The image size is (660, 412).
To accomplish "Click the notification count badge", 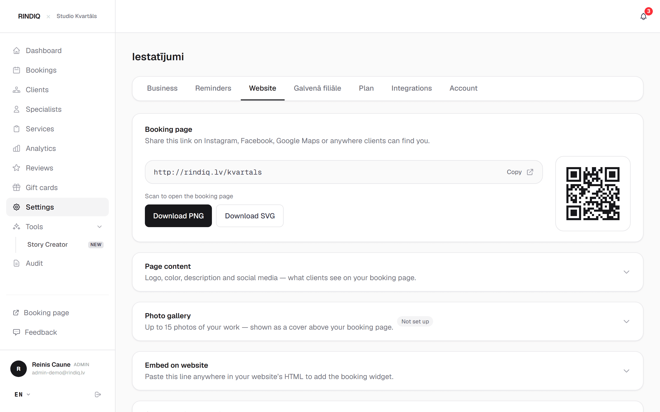I will (x=649, y=11).
